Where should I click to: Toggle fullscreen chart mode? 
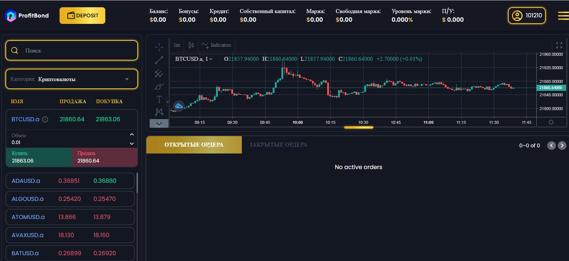coord(559,45)
